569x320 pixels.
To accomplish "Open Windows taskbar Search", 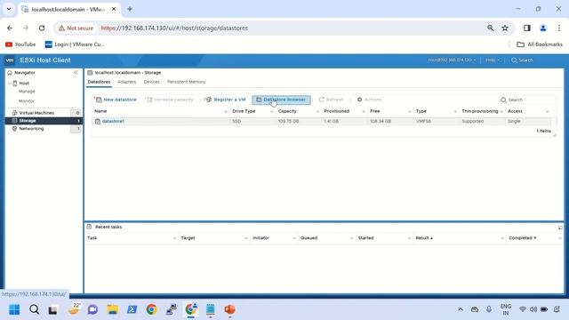I will 34,309.
